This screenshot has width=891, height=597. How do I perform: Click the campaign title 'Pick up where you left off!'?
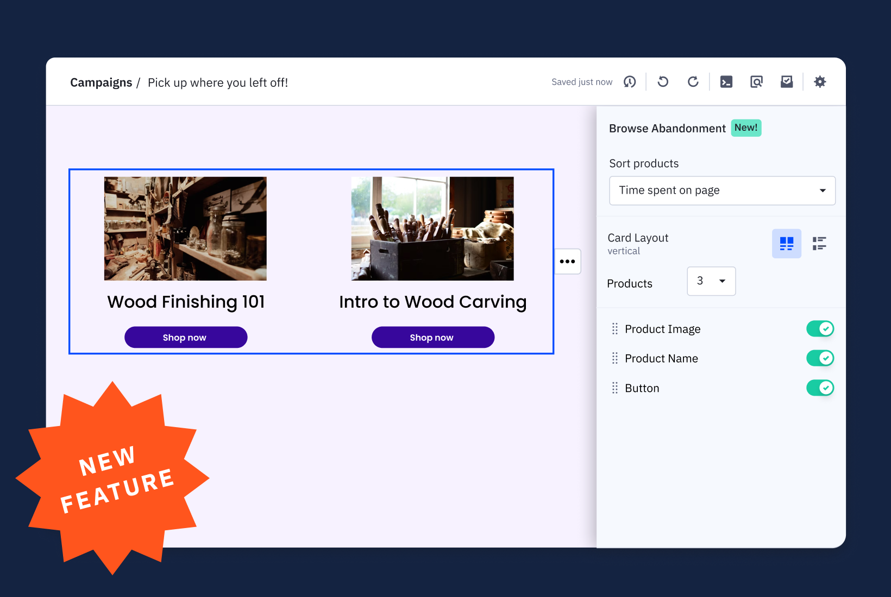[218, 82]
